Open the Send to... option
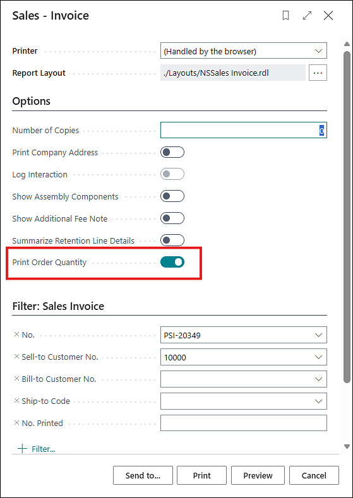Image resolution: width=353 pixels, height=498 pixels. 143,475
